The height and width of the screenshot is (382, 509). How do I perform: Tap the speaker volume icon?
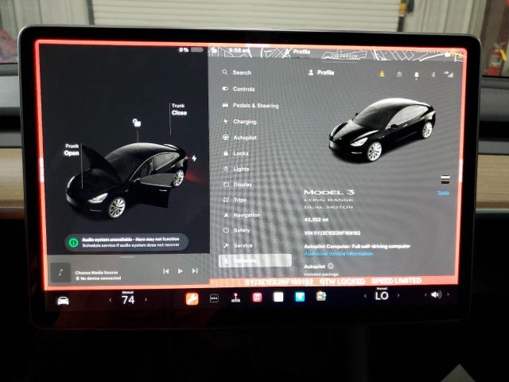[x=436, y=294]
